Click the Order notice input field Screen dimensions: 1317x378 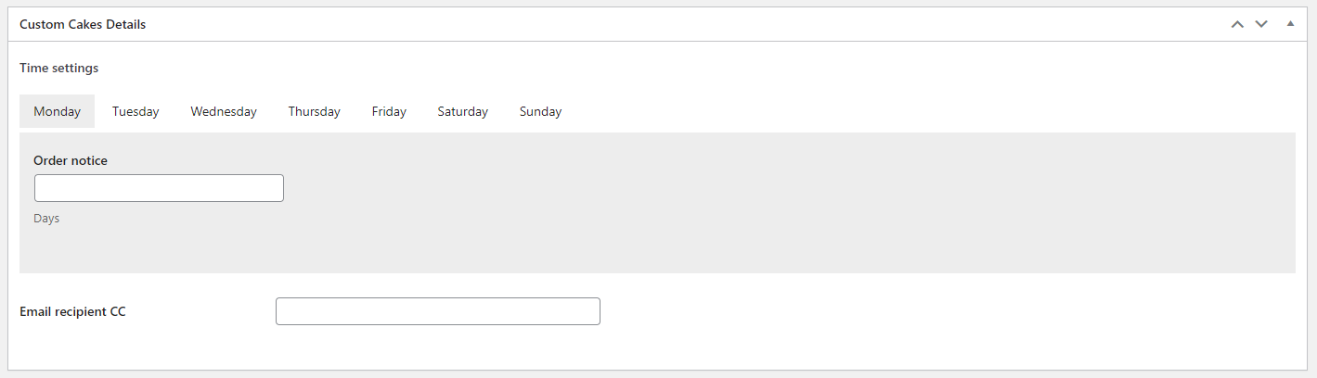[x=159, y=188]
